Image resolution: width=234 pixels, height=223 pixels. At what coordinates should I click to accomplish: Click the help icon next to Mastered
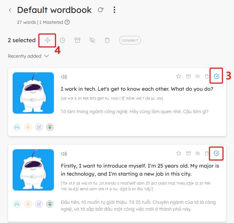67,22
